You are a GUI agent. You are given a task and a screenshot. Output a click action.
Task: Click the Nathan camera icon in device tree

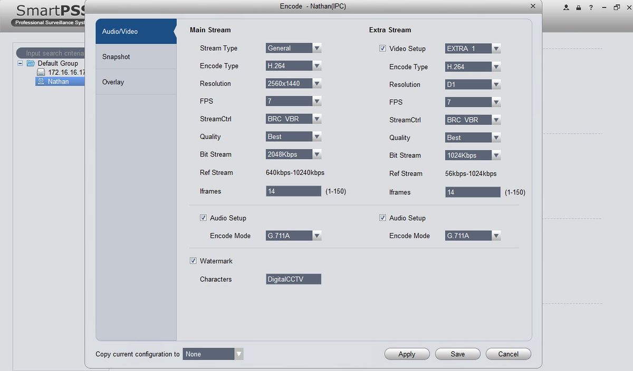pyautogui.click(x=41, y=82)
